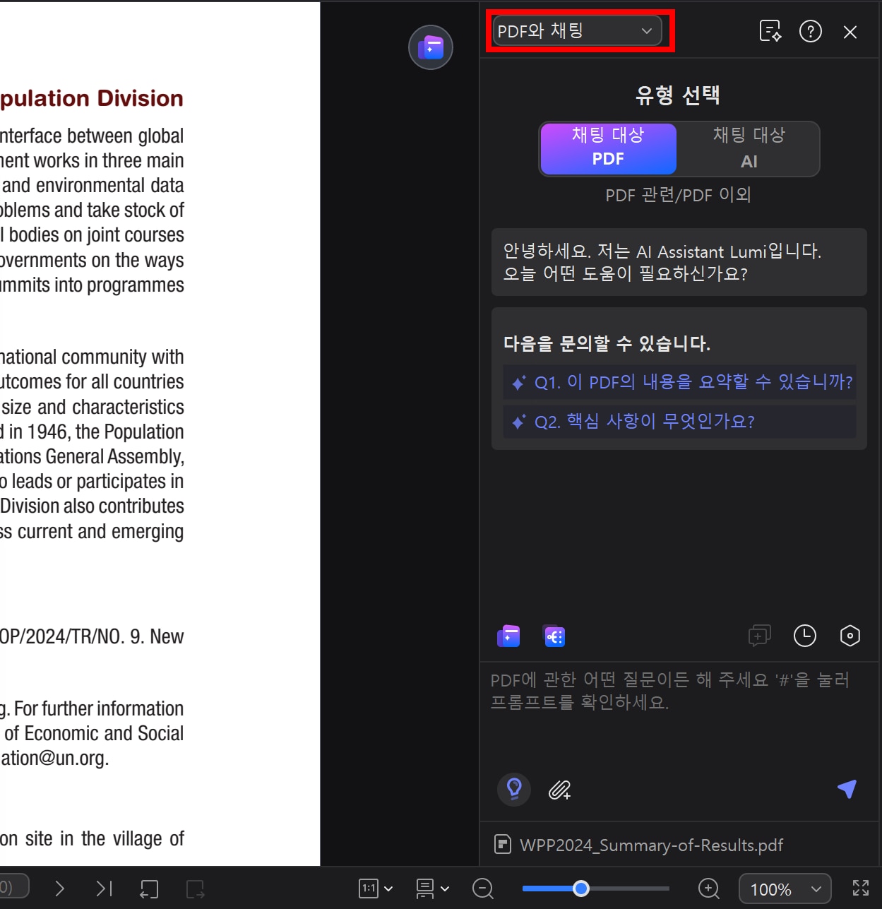Open the AI notes icon with sparkle

(770, 31)
